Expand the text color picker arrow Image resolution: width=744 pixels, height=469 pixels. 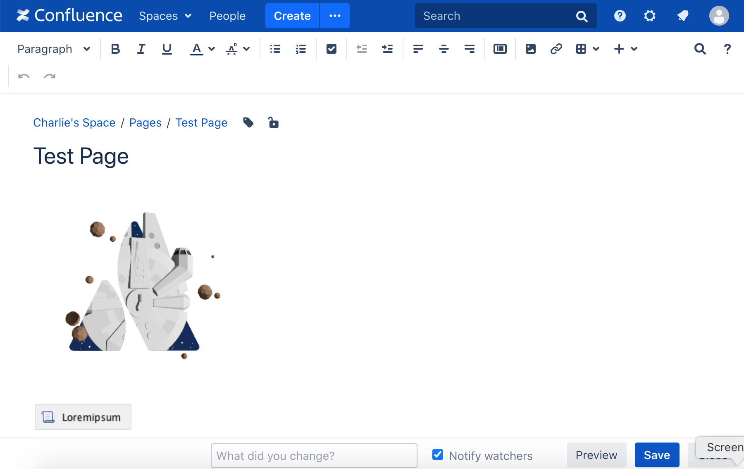click(212, 49)
